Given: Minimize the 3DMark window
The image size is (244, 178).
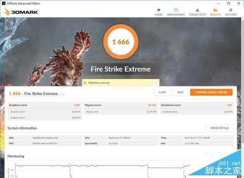Looking at the screenshot, I should point(218,3).
